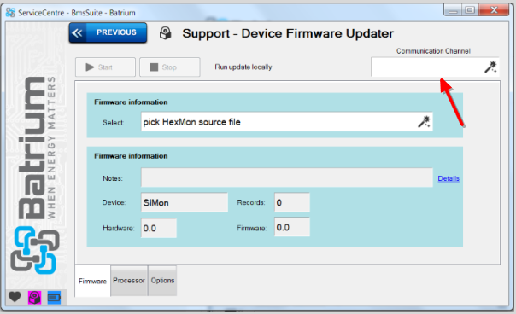
Task: Click the 'Communication Channel' label
Action: (x=433, y=51)
